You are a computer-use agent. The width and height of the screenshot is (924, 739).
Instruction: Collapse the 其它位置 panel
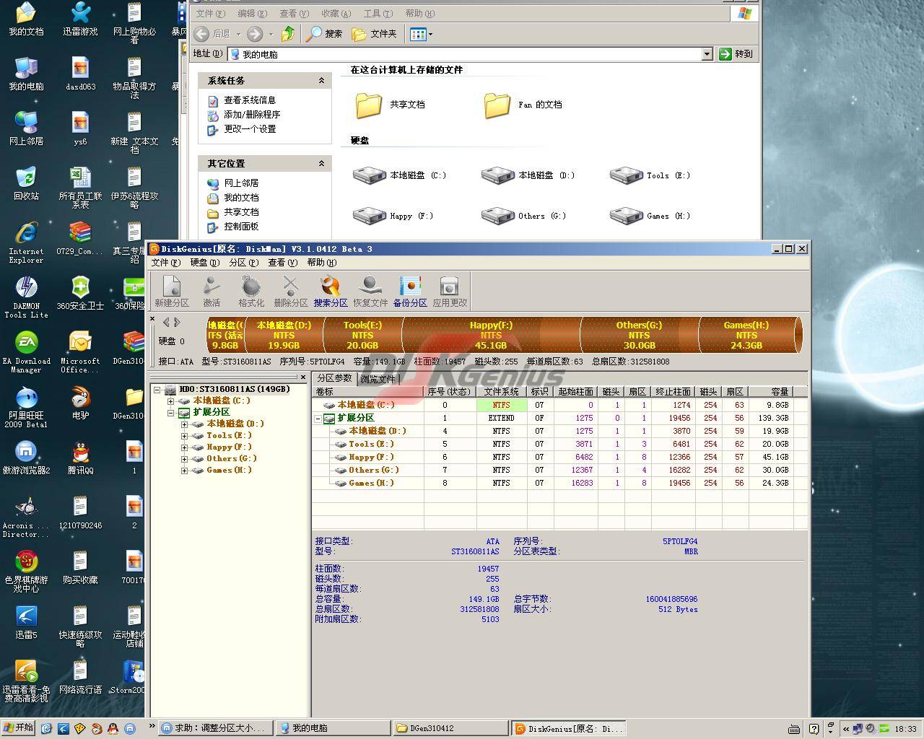tap(321, 164)
